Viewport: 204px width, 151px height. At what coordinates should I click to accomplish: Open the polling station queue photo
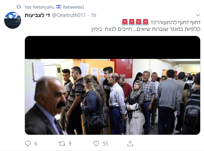112,85
